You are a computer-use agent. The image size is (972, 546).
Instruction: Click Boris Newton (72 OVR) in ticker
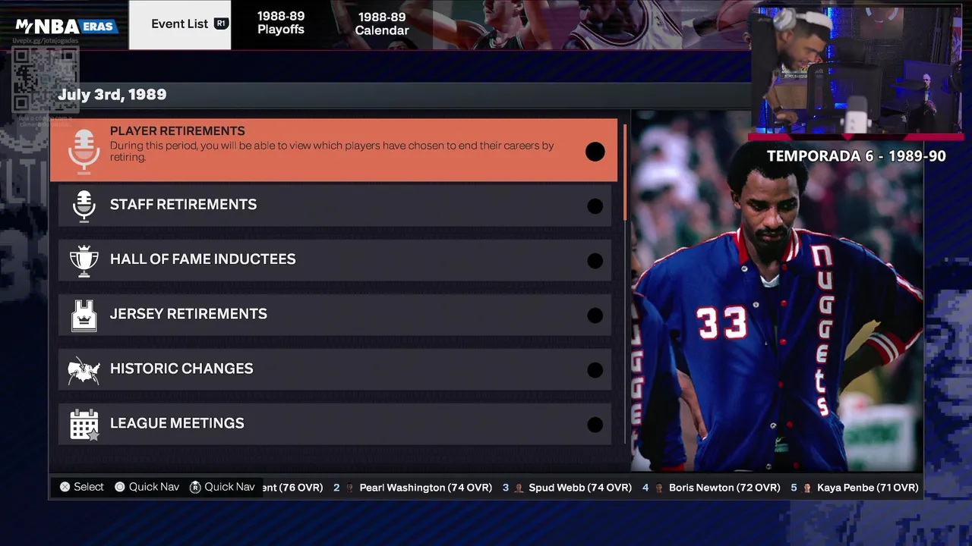[x=724, y=488]
